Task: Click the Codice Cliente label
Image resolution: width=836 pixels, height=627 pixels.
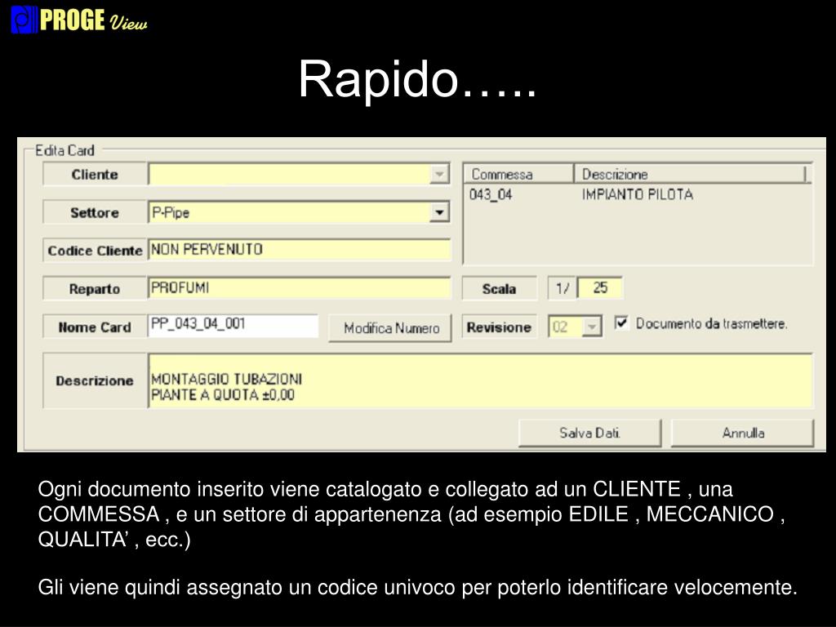Action: point(95,250)
